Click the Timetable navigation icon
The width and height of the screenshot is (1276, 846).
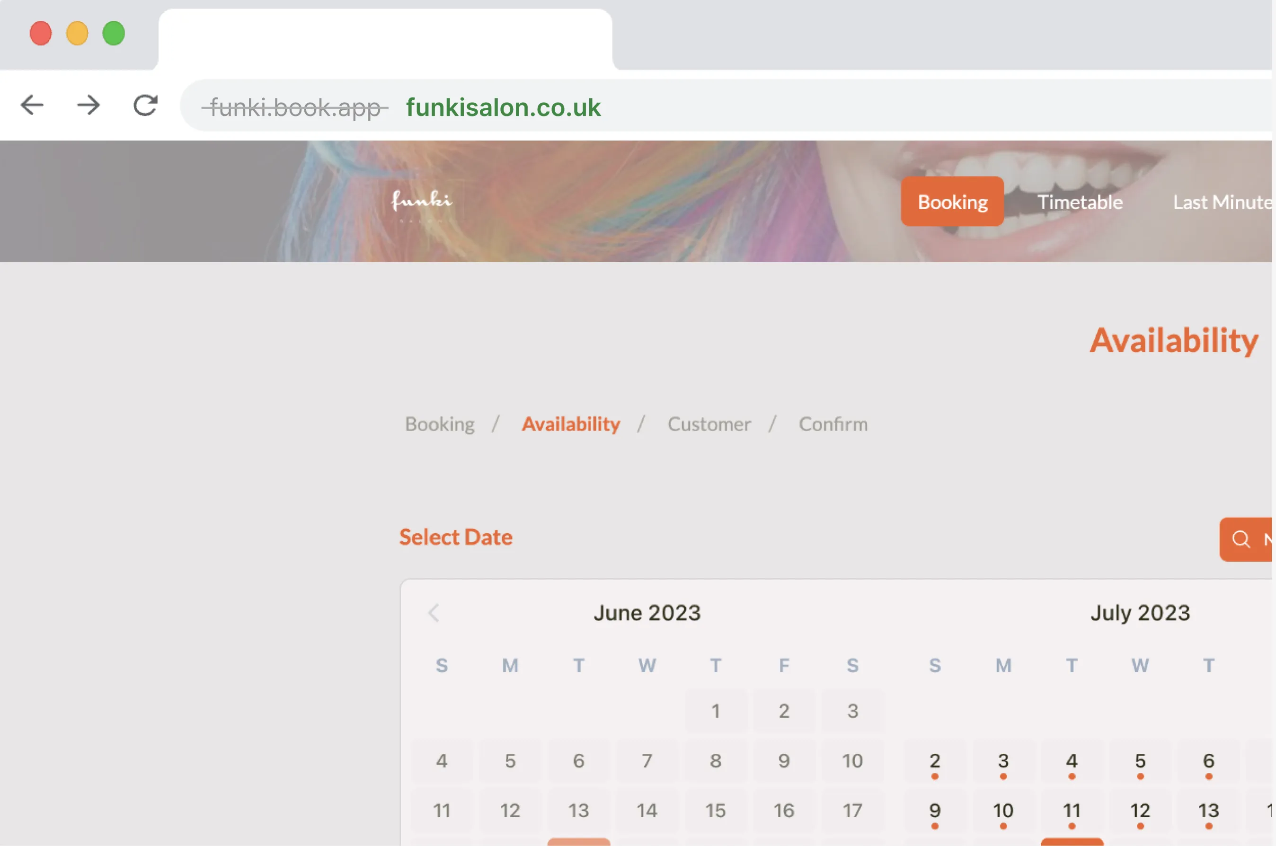click(1080, 200)
